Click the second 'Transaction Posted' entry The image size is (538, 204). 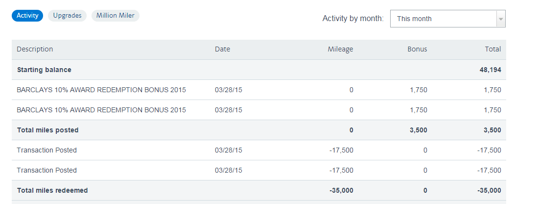47,170
